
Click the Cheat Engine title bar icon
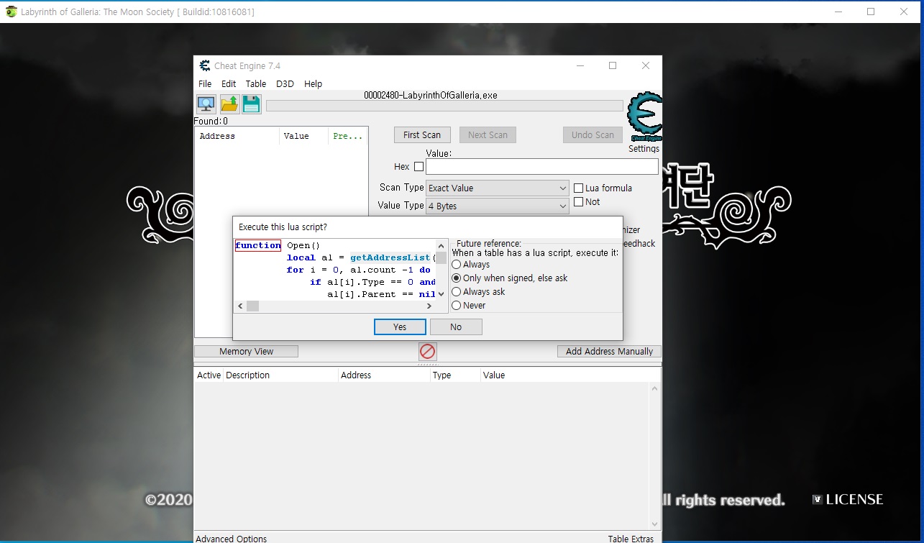[204, 65]
